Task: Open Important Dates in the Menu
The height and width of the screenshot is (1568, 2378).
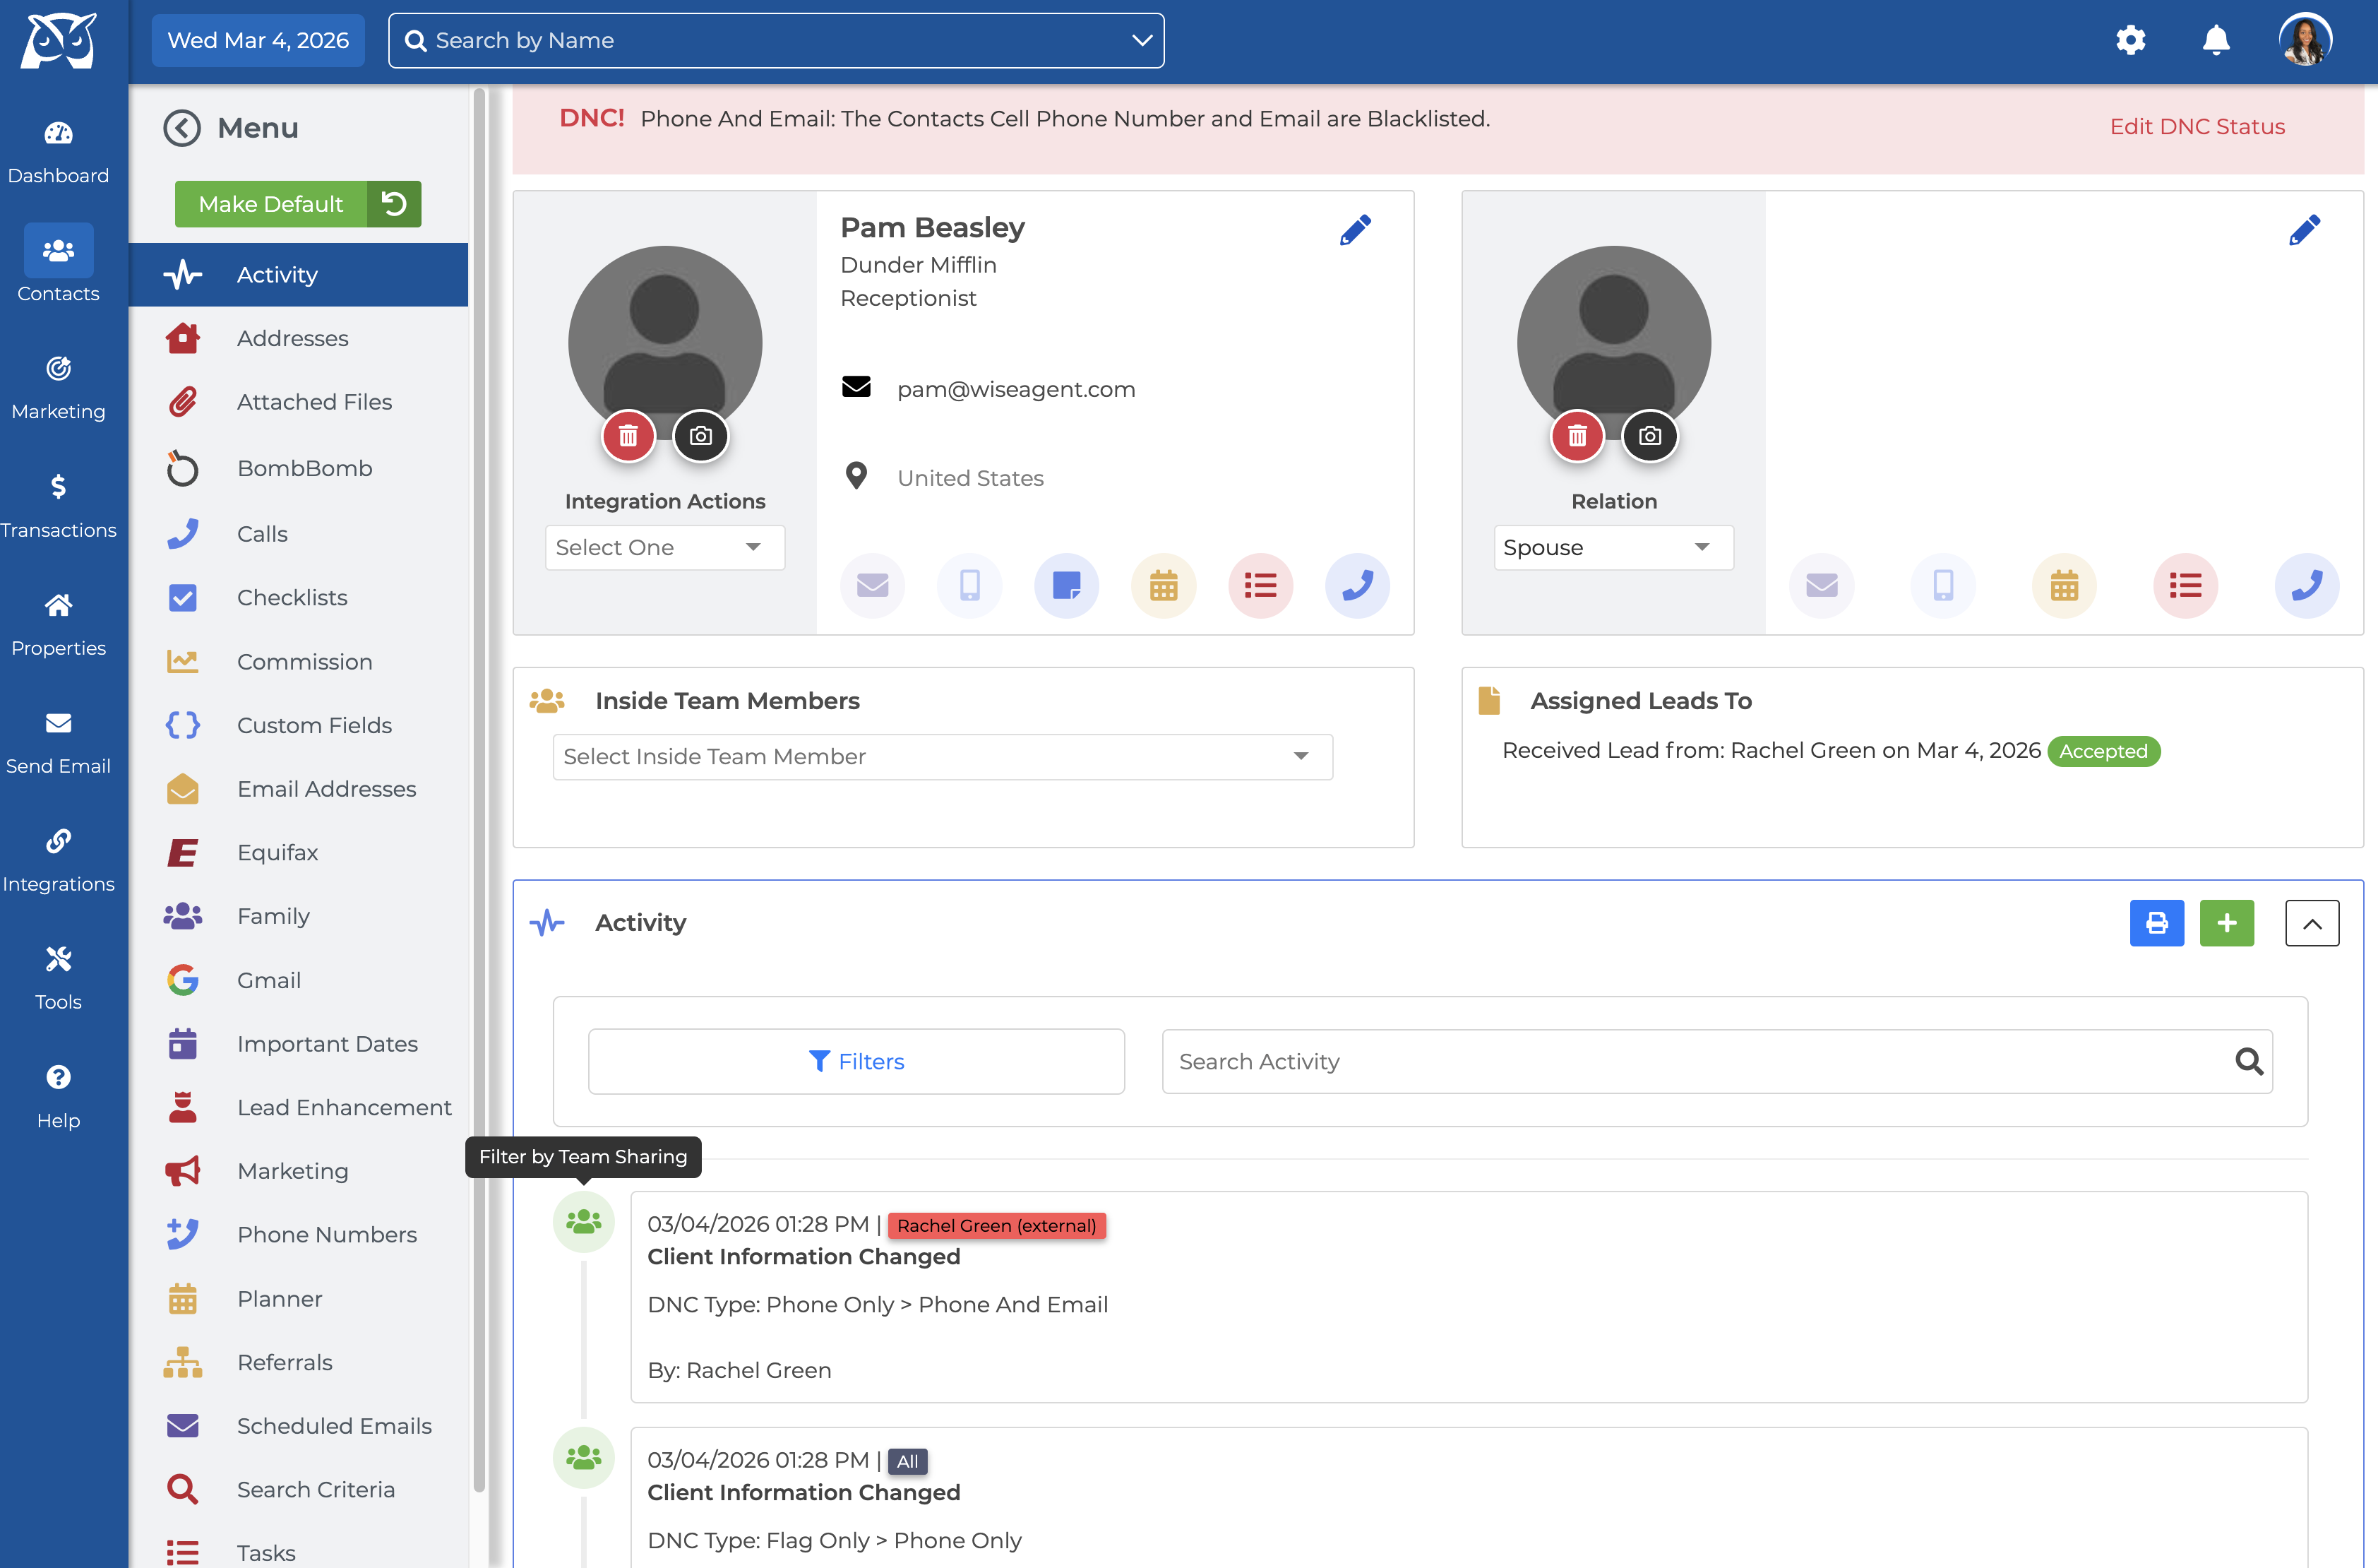Action: pyautogui.click(x=299, y=1044)
